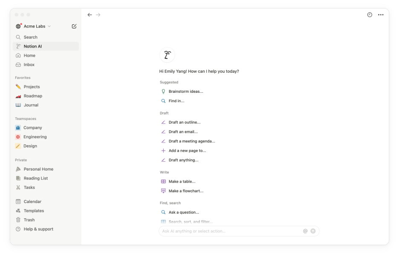Image resolution: width=402 pixels, height=254 pixels.
Task: Choose Add a new page to action
Action: pos(188,151)
